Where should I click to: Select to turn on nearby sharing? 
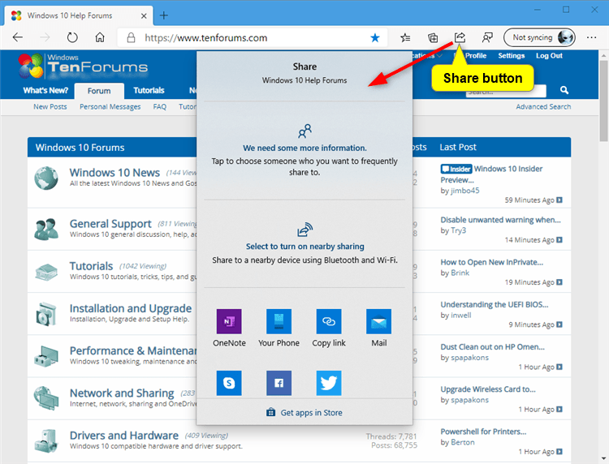tap(304, 247)
